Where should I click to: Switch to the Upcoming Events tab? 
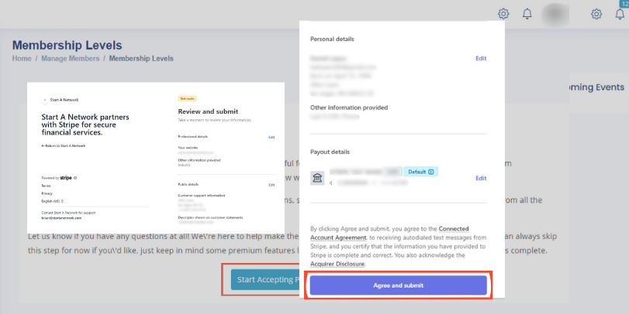(x=596, y=87)
